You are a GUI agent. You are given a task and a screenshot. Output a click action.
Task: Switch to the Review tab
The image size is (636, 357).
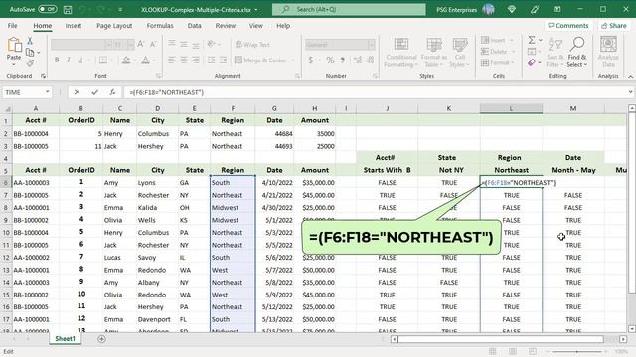[x=226, y=26]
